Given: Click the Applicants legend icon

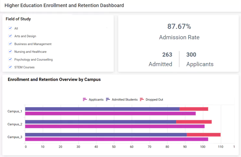Looking at the screenshot, I should (x=85, y=99).
